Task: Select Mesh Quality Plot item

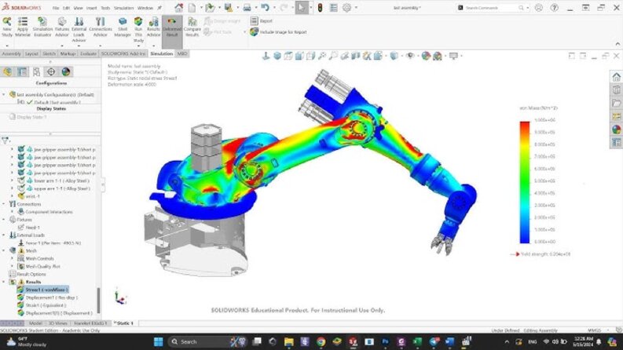Action: [x=38, y=266]
